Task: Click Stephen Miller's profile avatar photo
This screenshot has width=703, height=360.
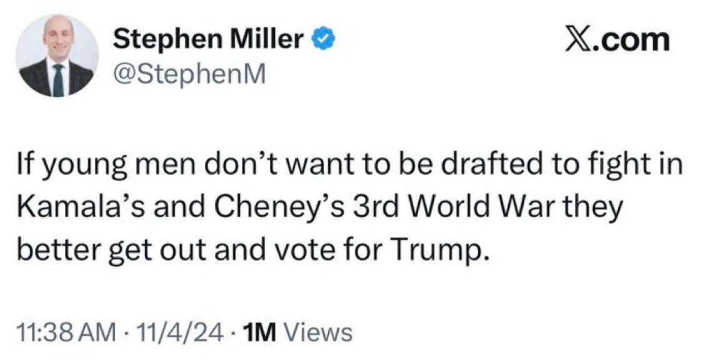Action: (x=57, y=56)
